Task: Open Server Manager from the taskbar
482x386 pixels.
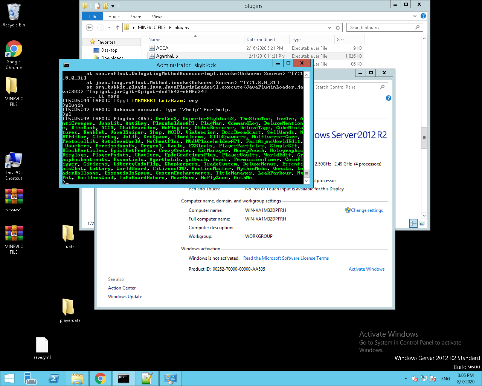Action: pos(30,378)
